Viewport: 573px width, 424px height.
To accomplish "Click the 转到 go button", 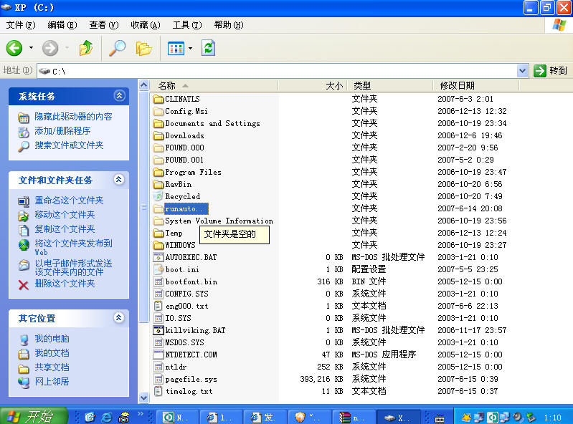I will point(550,71).
